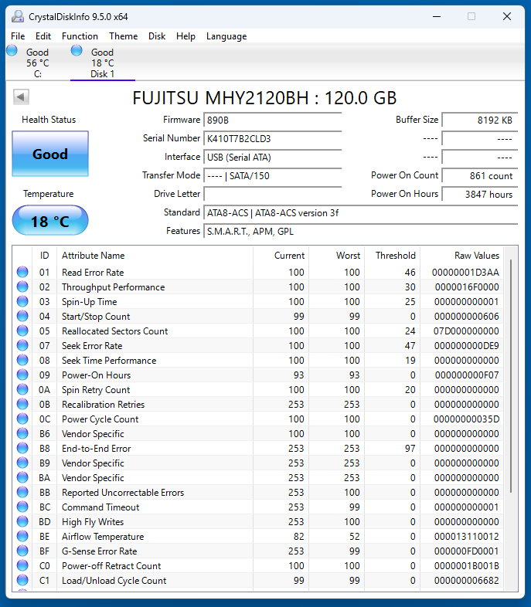
Task: Click status orb for Command Timeout
Action: (x=22, y=507)
